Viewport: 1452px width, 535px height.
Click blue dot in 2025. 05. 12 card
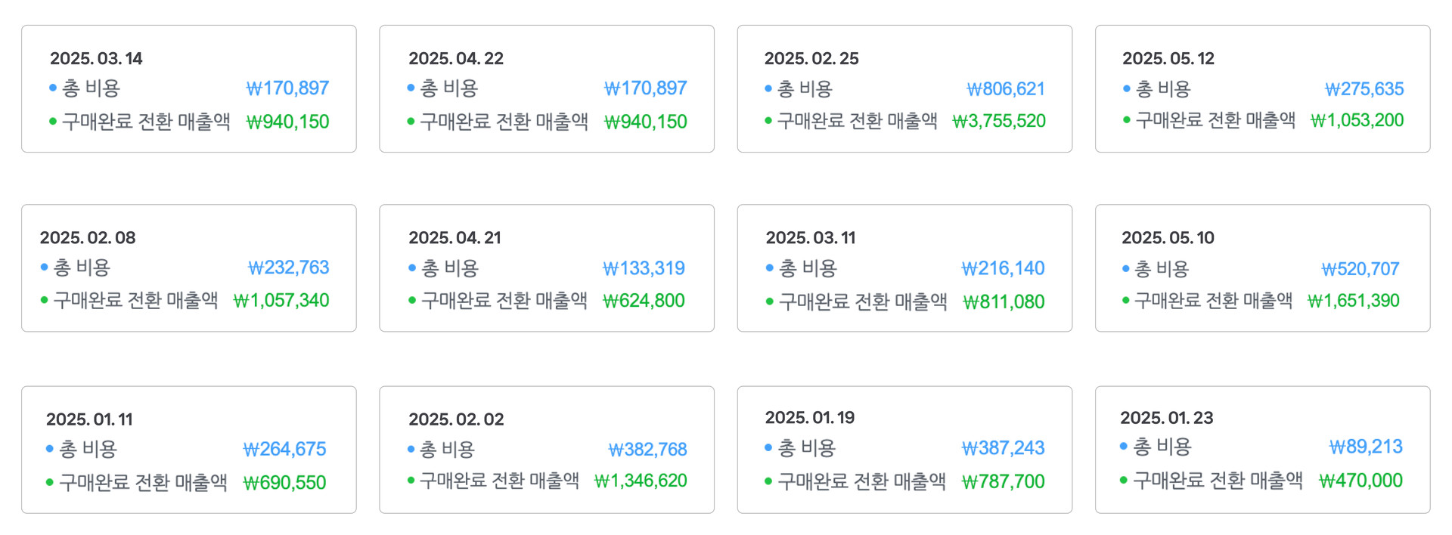tap(1126, 88)
